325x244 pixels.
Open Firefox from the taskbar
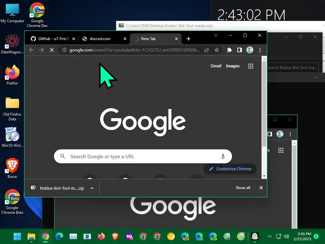pyautogui.click(x=101, y=236)
